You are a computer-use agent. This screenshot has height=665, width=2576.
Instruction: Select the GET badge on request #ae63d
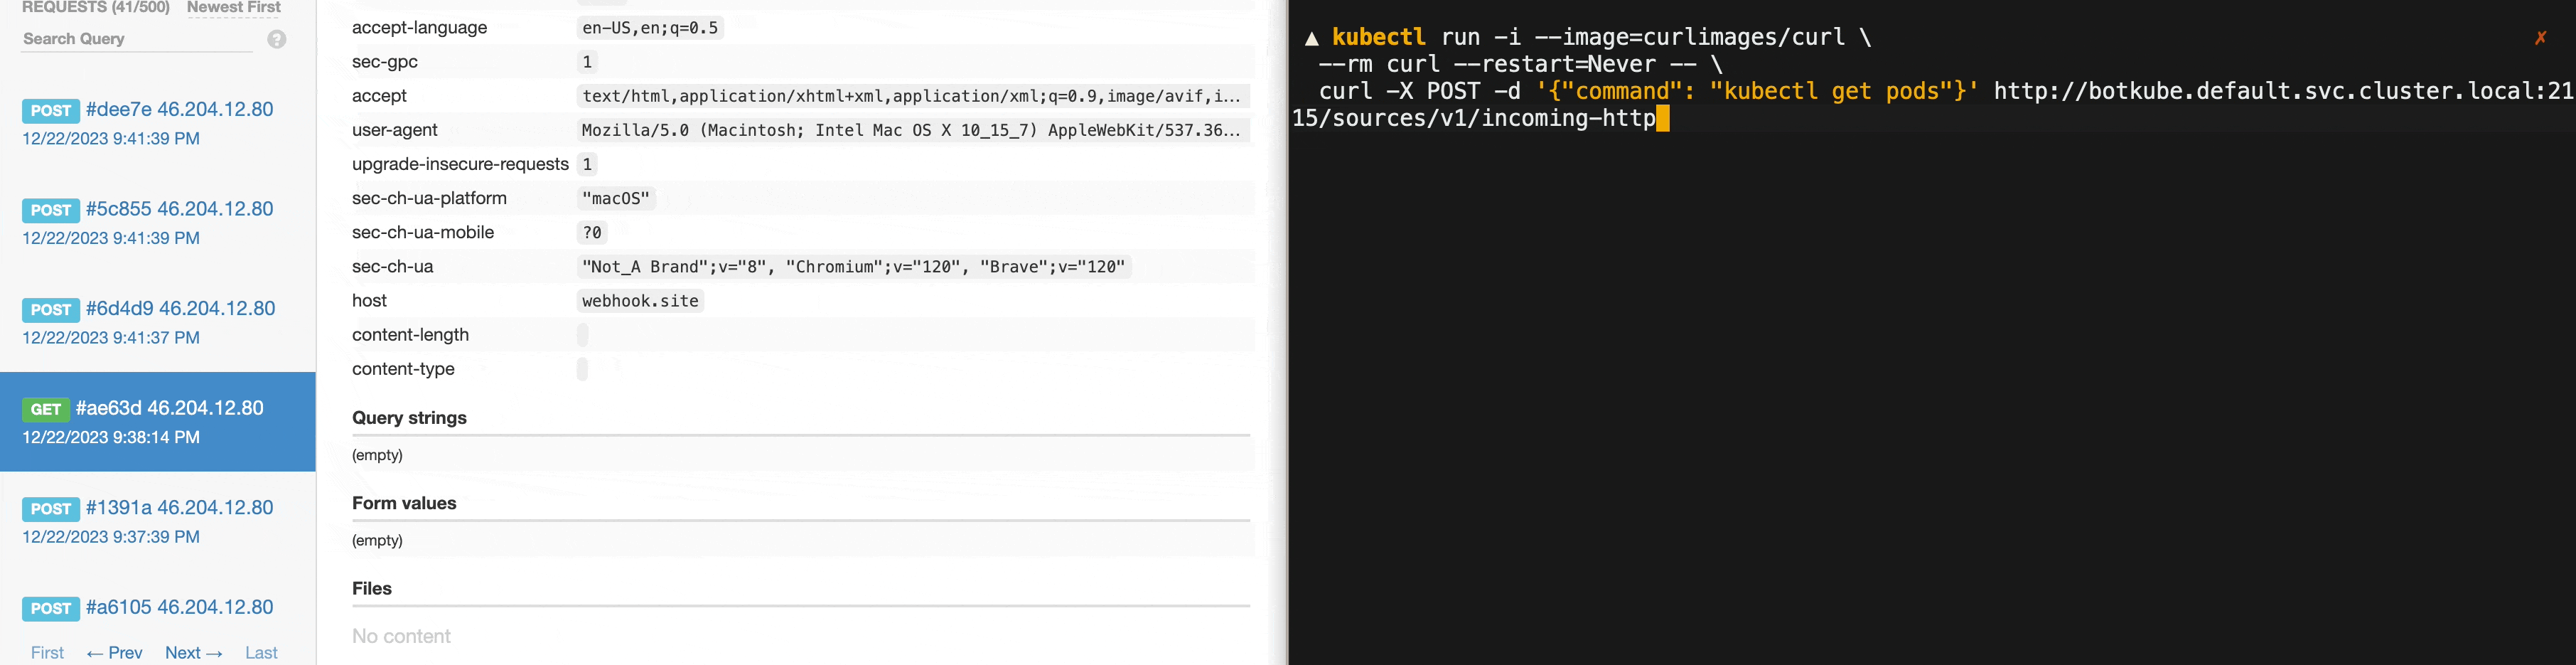(x=46, y=409)
